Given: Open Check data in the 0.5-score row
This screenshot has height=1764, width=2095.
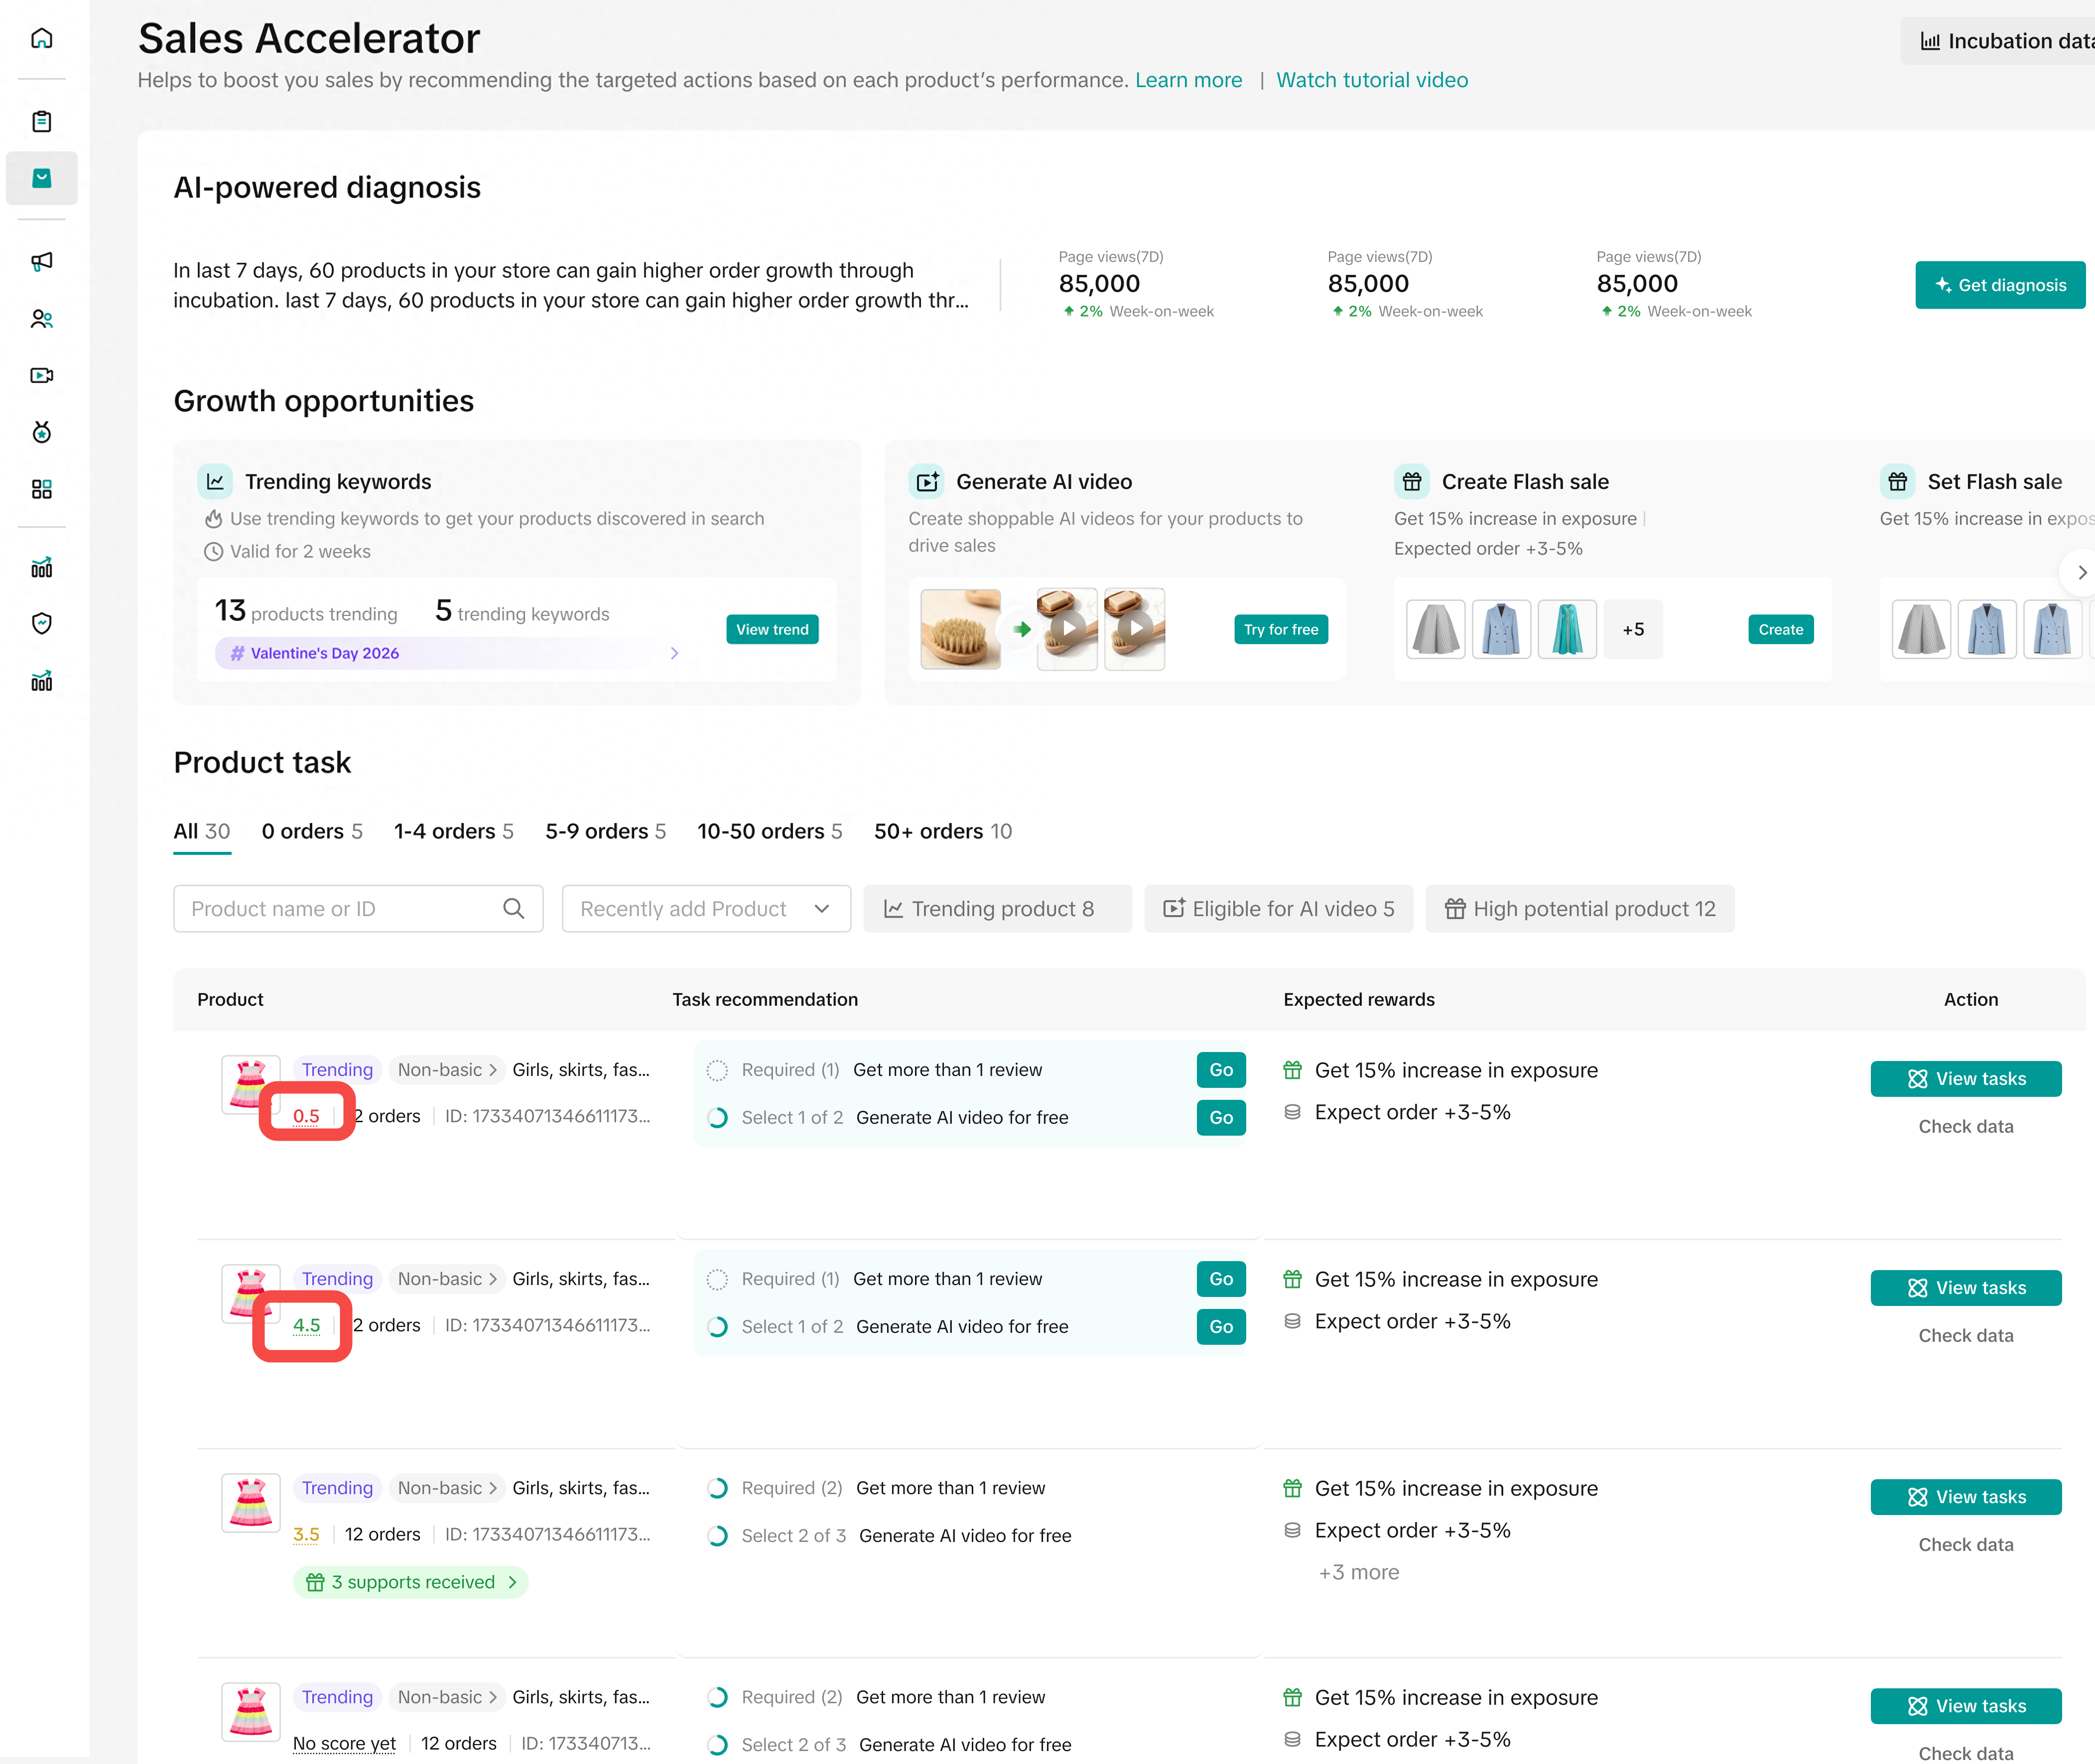Looking at the screenshot, I should pos(1966,1127).
